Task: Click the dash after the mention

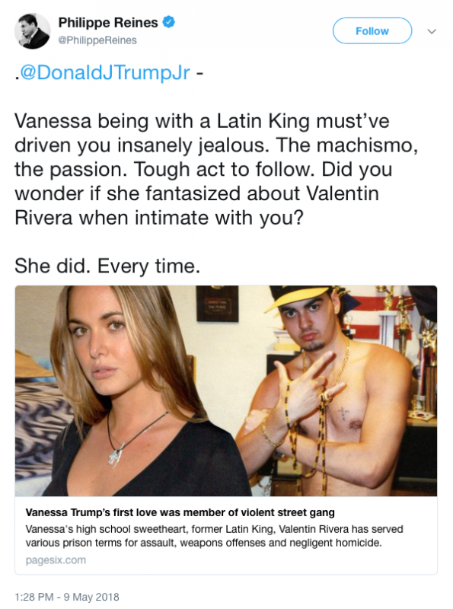Action: (x=199, y=73)
